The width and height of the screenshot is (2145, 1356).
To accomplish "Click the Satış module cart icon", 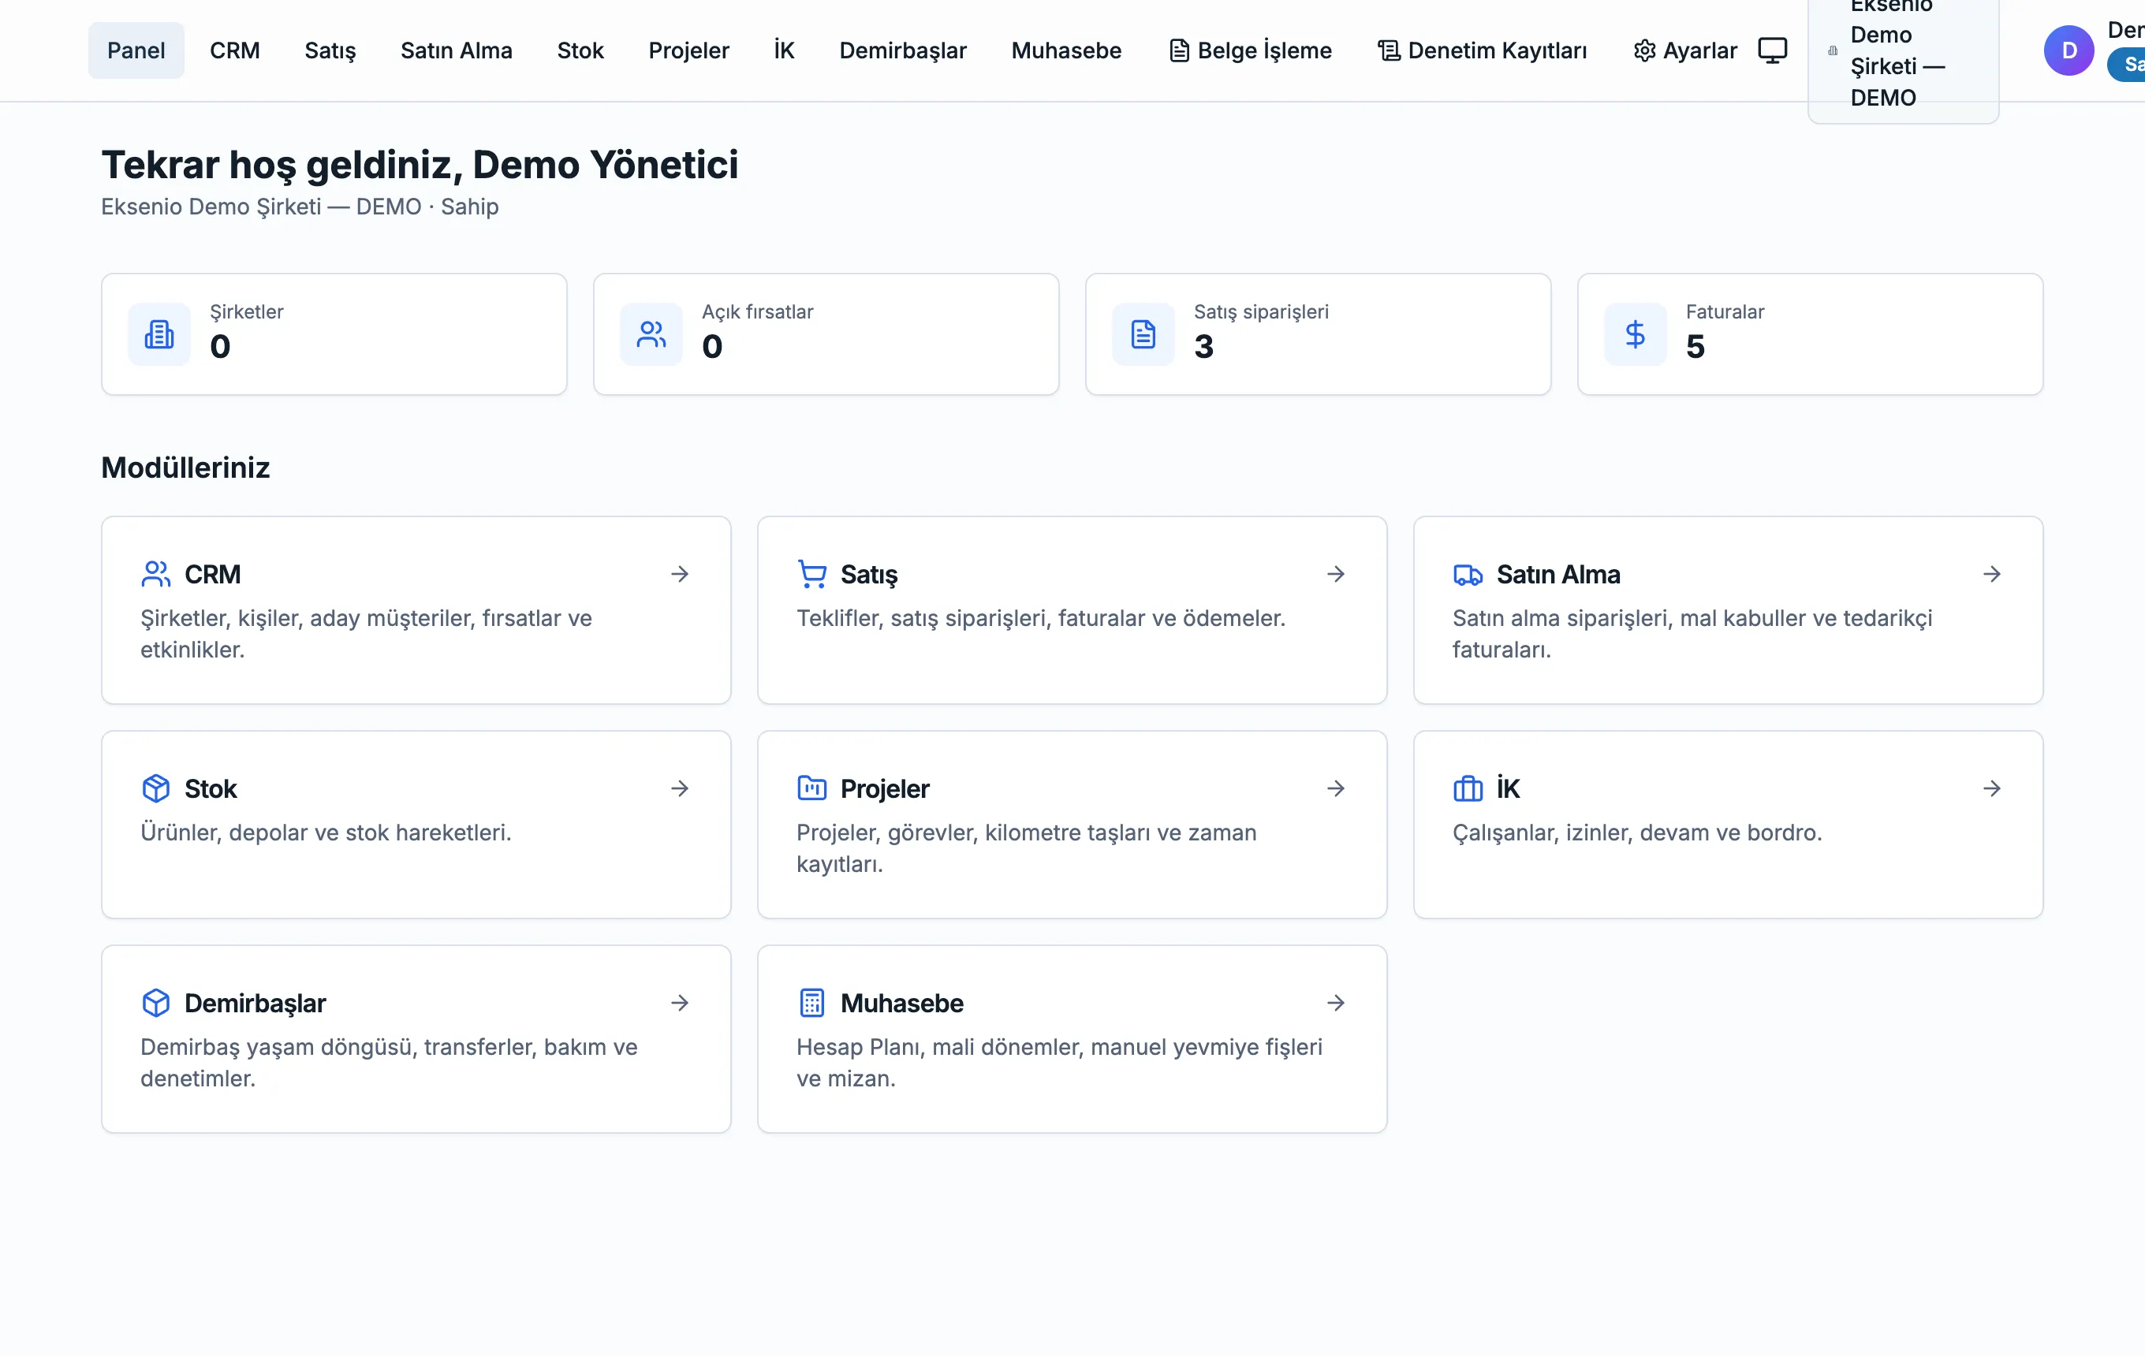I will pos(811,574).
